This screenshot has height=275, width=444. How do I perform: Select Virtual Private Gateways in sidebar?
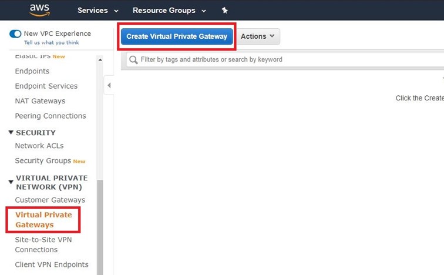pyautogui.click(x=43, y=220)
